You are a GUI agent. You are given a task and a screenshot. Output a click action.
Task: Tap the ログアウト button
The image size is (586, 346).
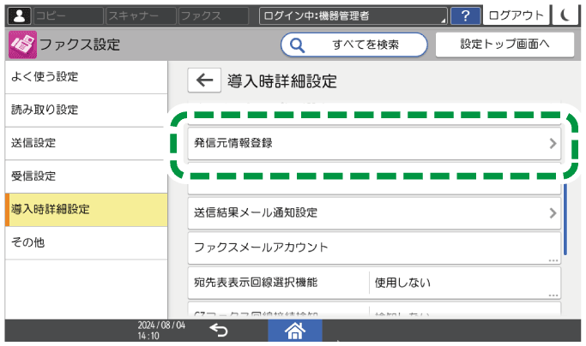(517, 15)
